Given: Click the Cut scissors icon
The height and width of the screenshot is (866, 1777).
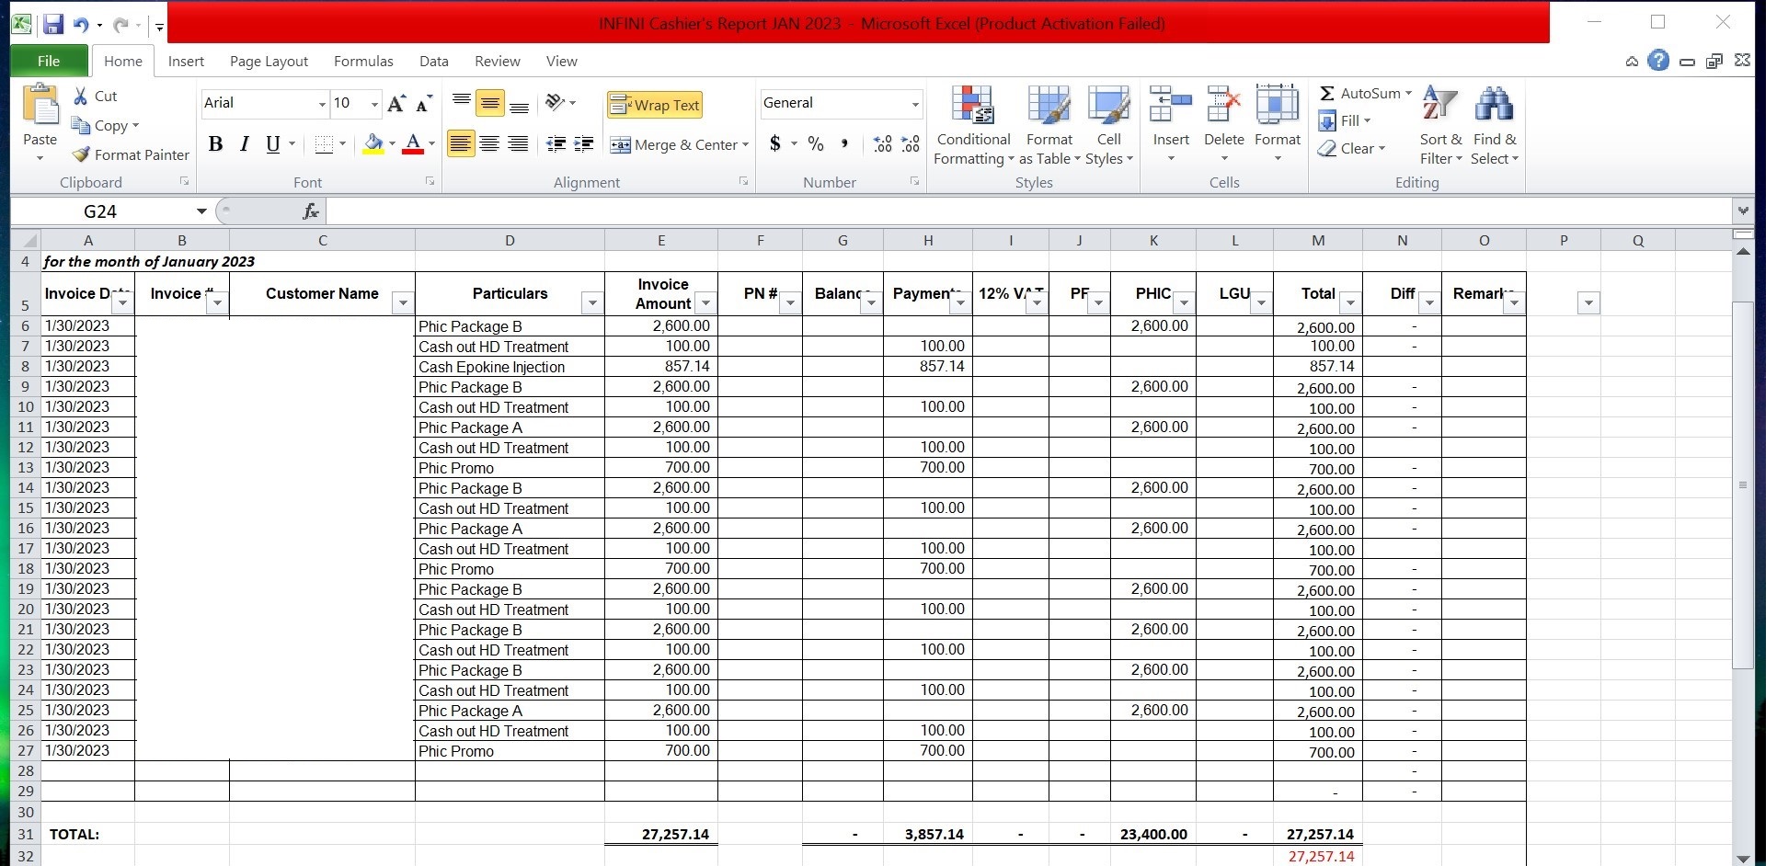Looking at the screenshot, I should click(x=81, y=96).
